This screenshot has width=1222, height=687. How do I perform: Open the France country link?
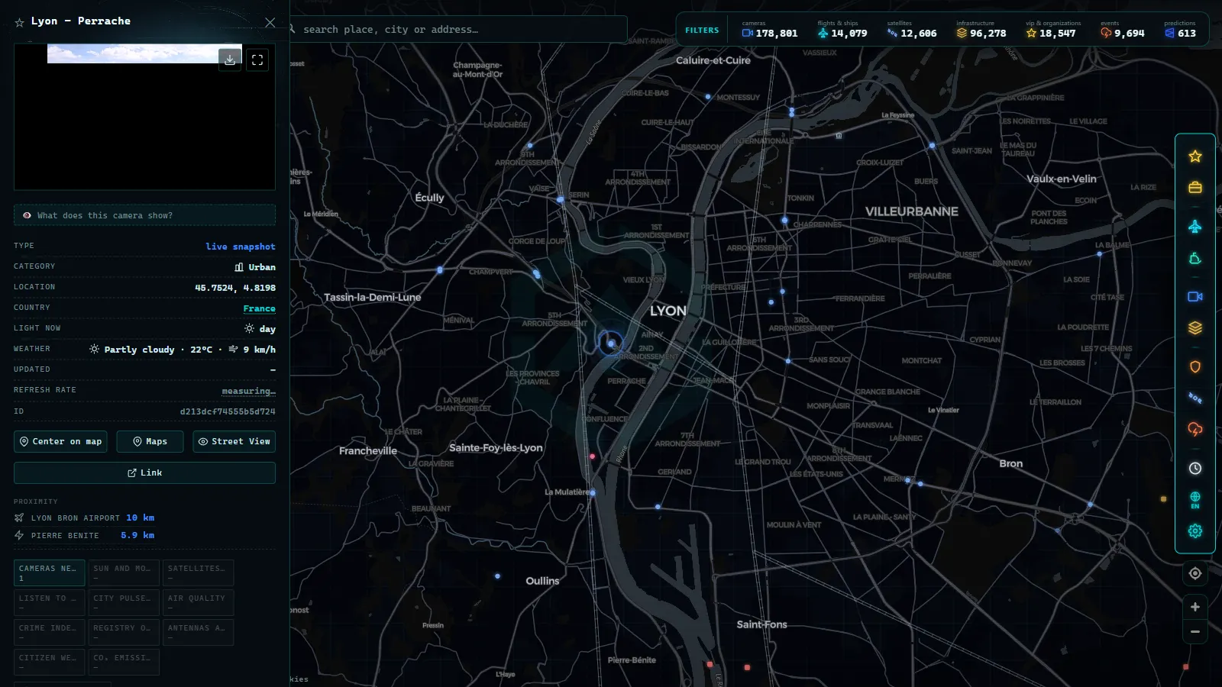click(259, 308)
